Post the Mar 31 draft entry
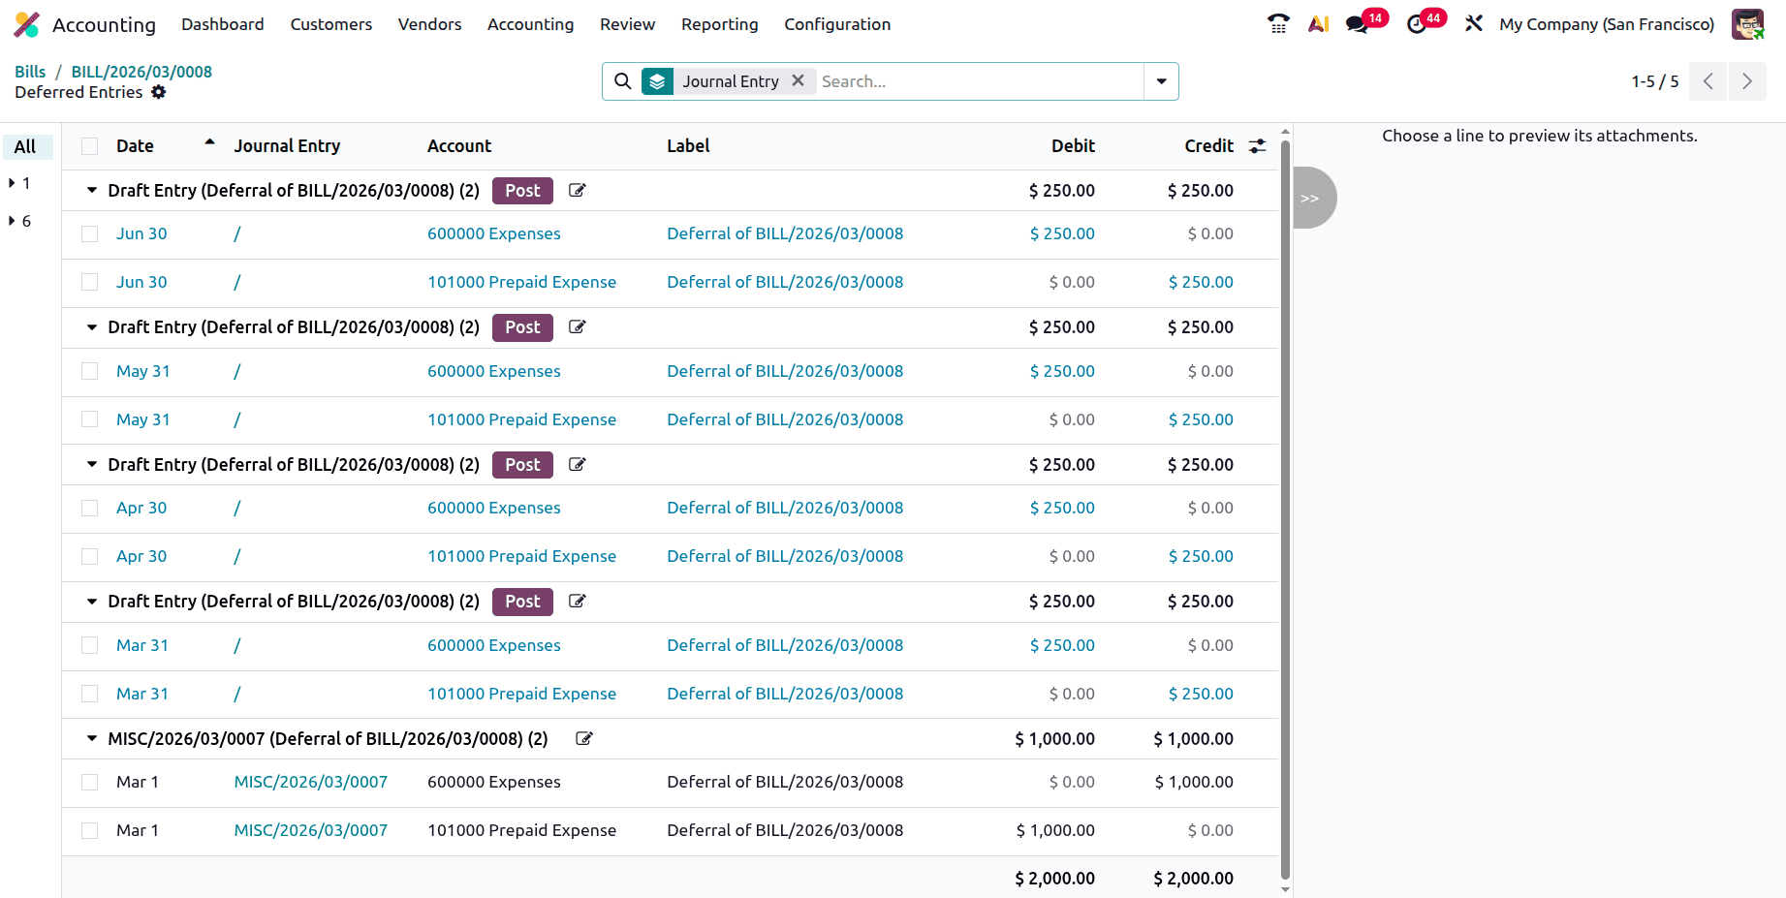This screenshot has width=1786, height=898. [522, 602]
